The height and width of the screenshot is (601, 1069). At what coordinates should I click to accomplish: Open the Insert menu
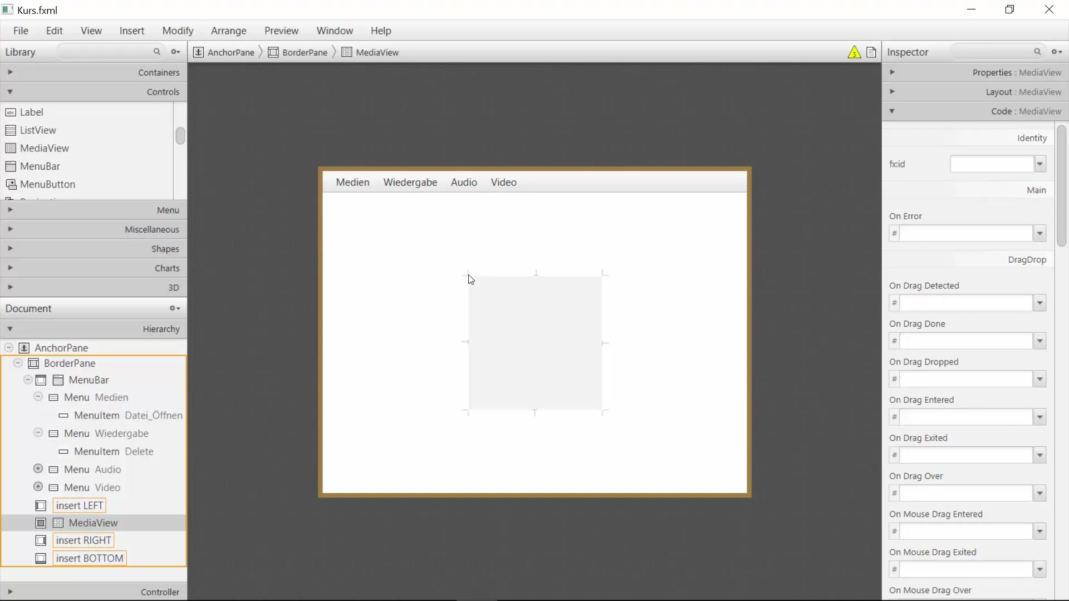(x=132, y=31)
